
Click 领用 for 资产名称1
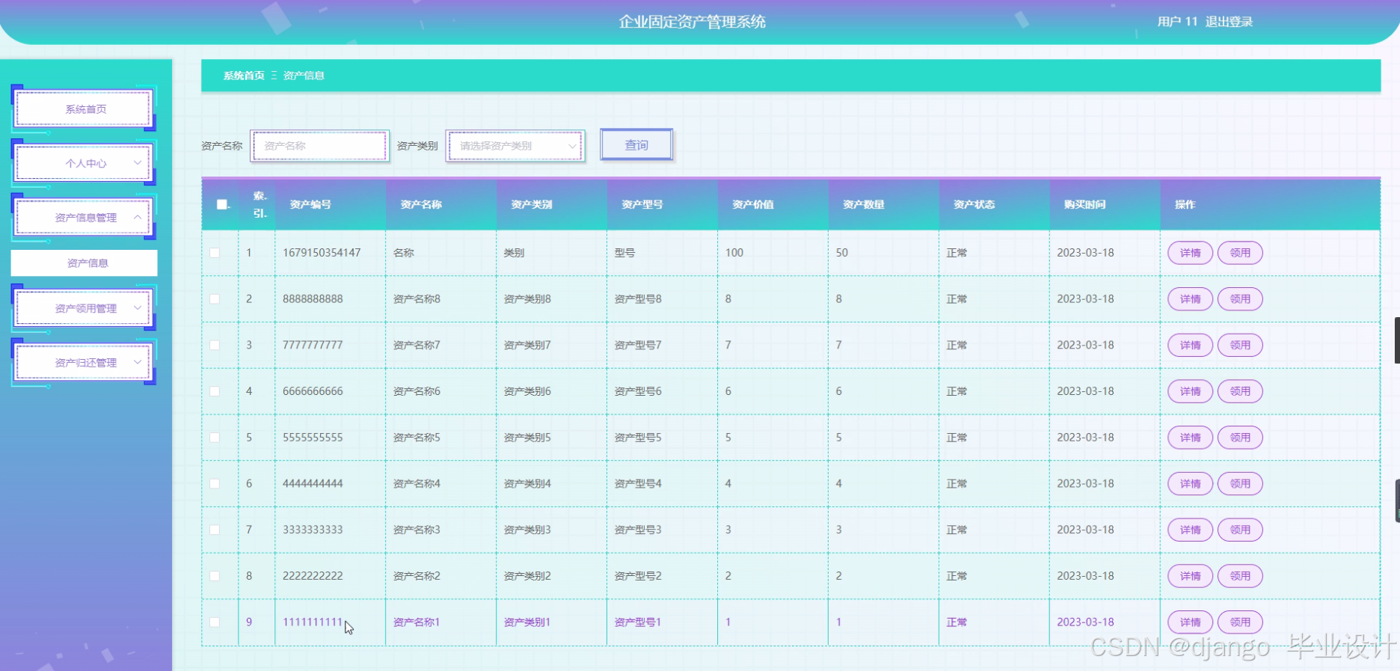pos(1240,622)
